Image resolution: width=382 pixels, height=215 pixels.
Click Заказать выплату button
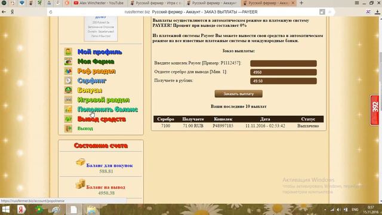pyautogui.click(x=239, y=94)
